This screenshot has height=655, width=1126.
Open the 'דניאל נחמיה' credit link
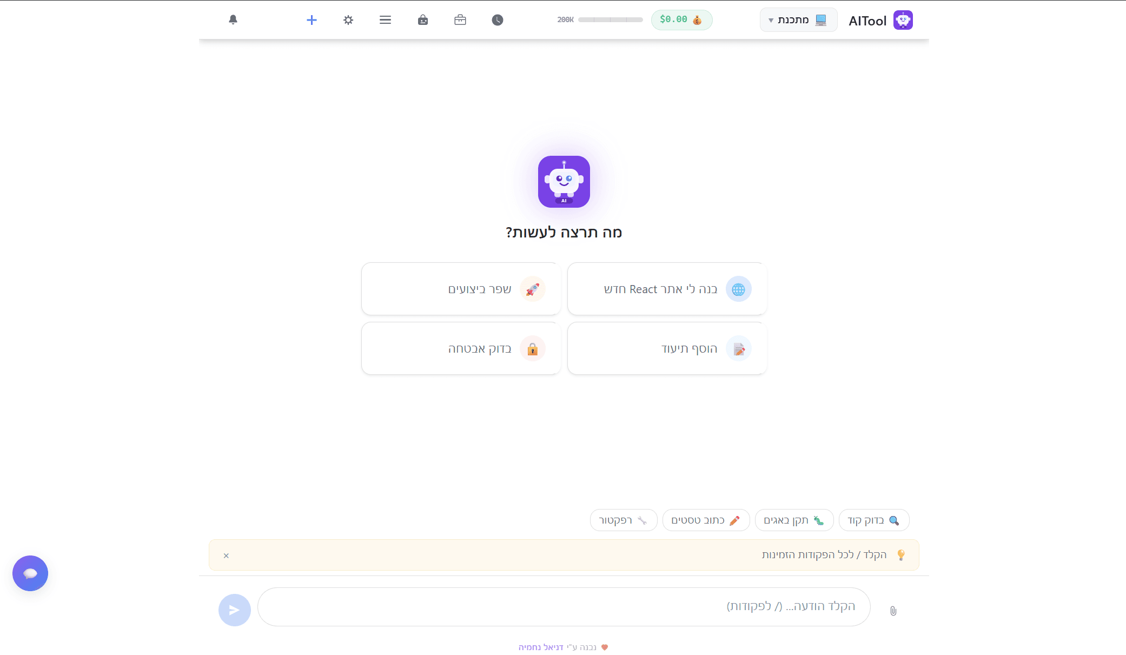541,647
